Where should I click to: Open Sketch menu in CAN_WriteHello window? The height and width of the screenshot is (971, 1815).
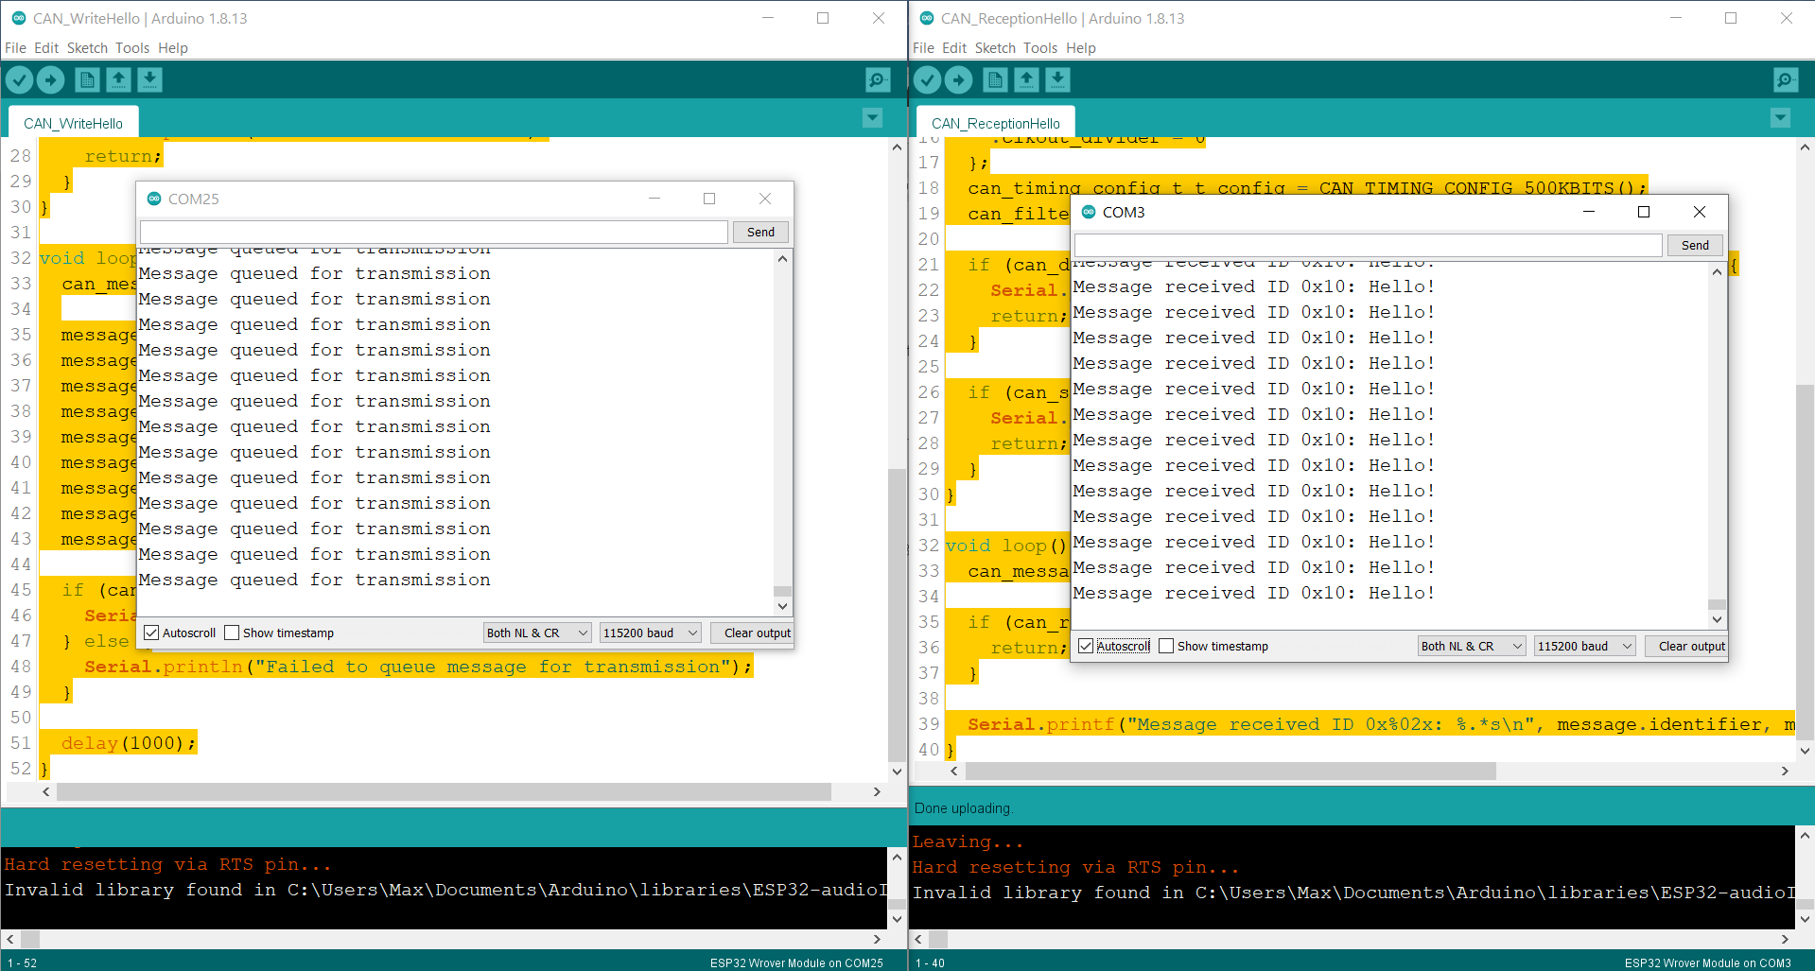click(87, 48)
